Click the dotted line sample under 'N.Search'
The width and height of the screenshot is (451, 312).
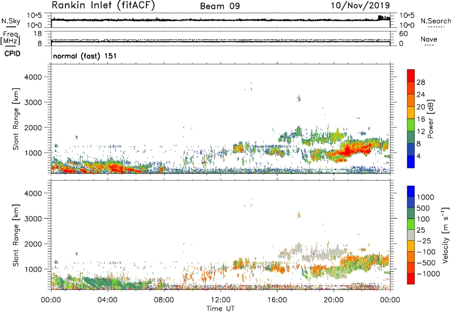[436, 26]
